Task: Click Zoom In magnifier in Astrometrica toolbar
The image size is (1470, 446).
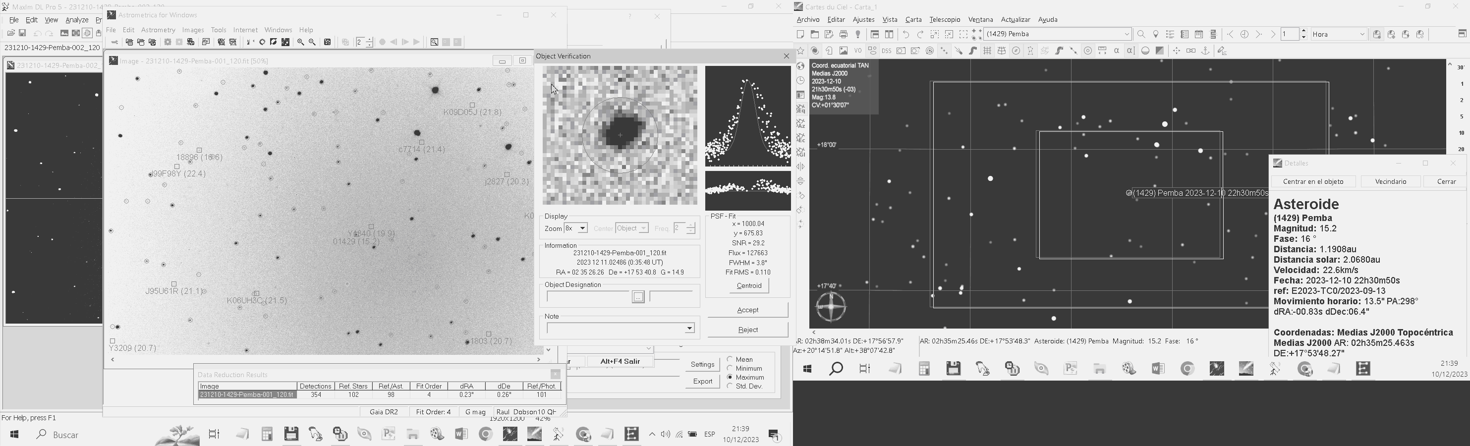Action: pyautogui.click(x=300, y=42)
